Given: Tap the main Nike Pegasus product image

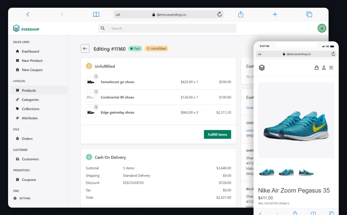Looking at the screenshot, I should coord(296,120).
